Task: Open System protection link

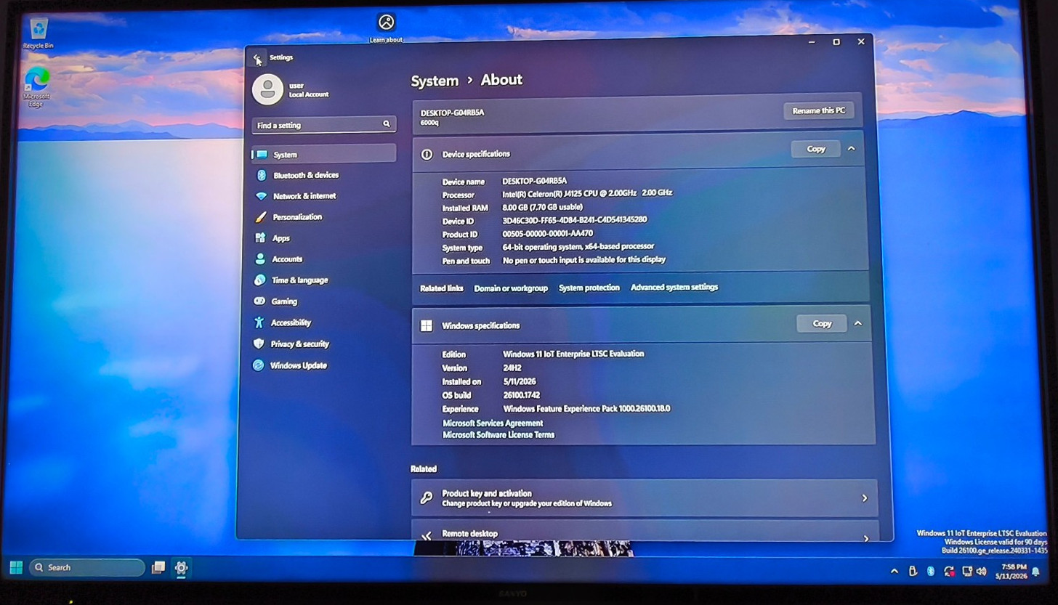Action: (589, 288)
